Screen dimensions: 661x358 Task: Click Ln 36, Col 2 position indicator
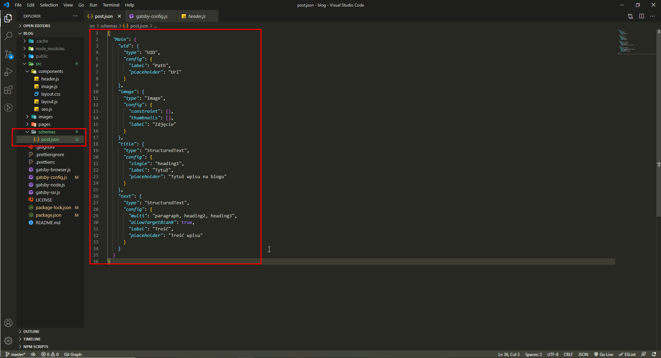[x=509, y=354]
